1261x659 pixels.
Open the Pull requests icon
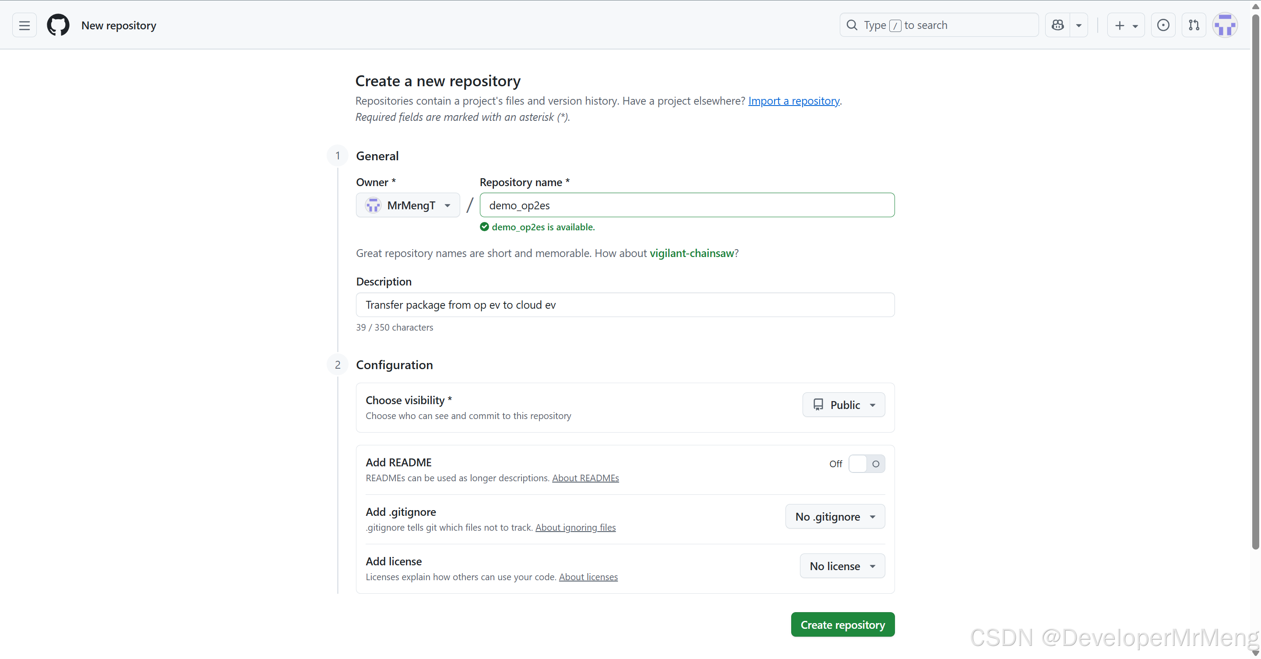tap(1194, 25)
